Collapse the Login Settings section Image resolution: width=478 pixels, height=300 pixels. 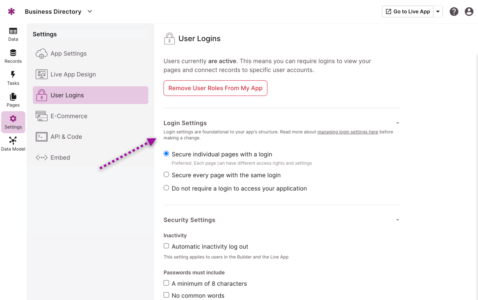coord(397,123)
